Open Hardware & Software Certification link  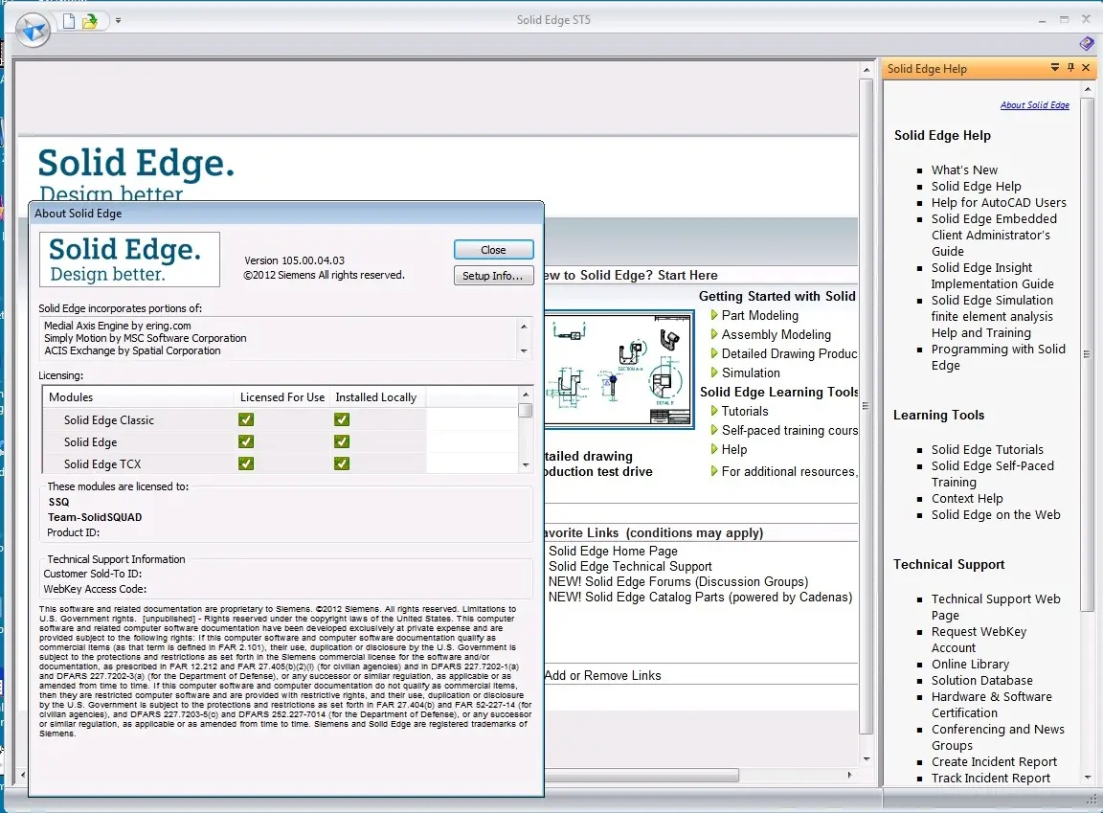pos(992,705)
